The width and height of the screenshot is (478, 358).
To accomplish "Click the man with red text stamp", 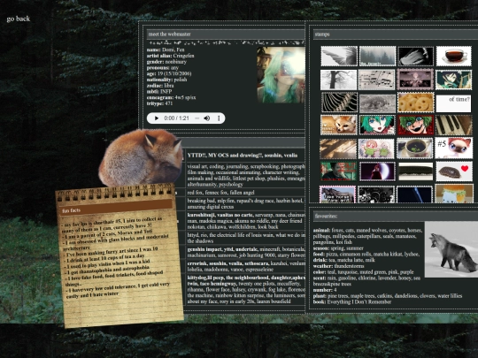I will (338, 171).
